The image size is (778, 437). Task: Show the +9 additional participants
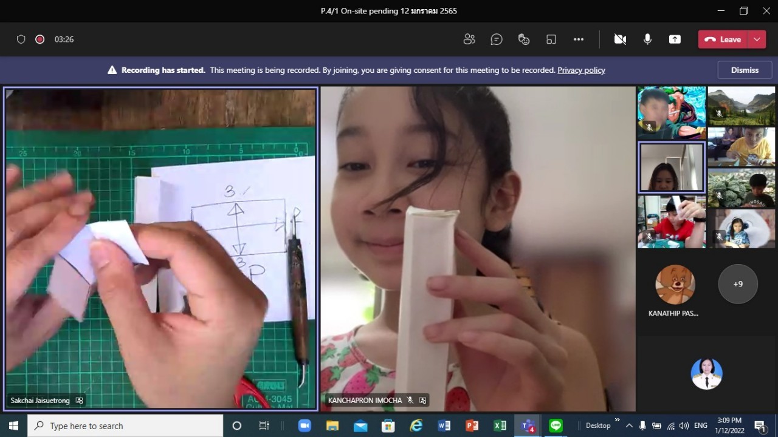738,283
